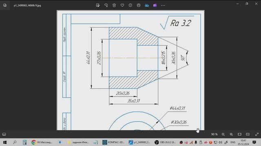
Task: Open the notification center icon
Action: (x=254, y=142)
